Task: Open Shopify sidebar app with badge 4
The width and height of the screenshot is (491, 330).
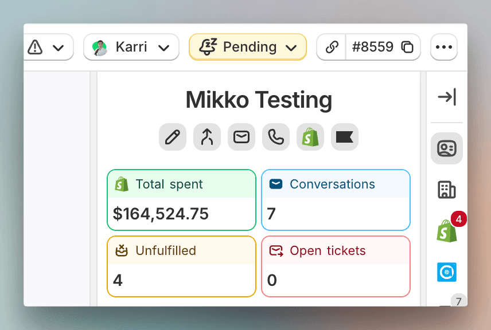Action: tap(446, 231)
